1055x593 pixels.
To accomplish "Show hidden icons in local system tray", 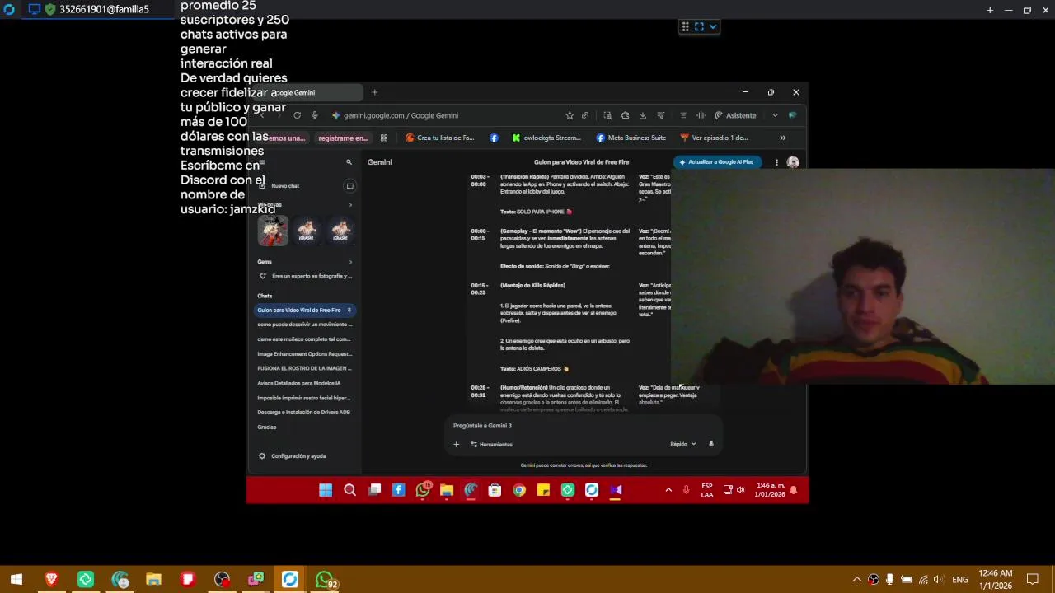I will point(856,580).
